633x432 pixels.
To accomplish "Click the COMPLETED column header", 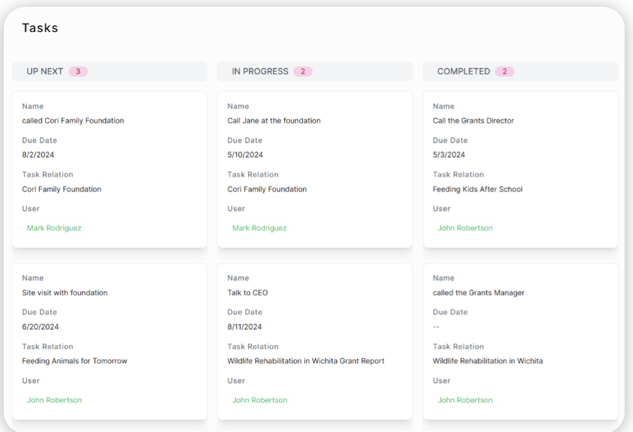I will [x=463, y=72].
